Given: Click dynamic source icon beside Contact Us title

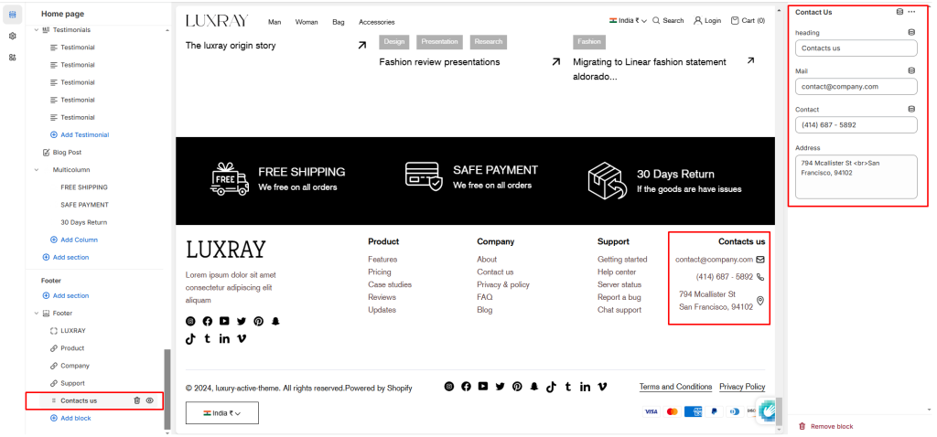Looking at the screenshot, I should (900, 12).
